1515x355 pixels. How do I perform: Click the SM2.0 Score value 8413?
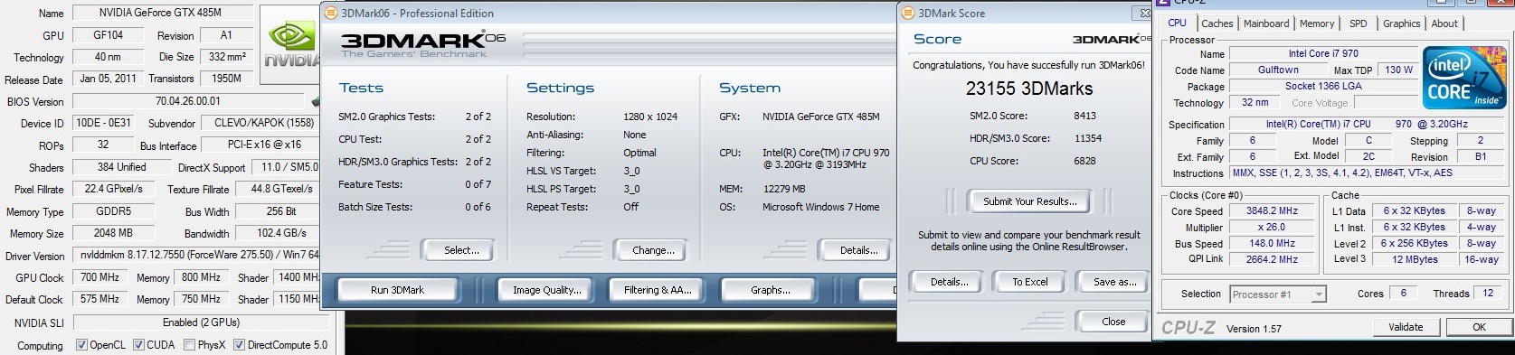click(x=1085, y=116)
